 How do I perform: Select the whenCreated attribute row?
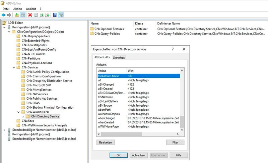tap(139, 122)
